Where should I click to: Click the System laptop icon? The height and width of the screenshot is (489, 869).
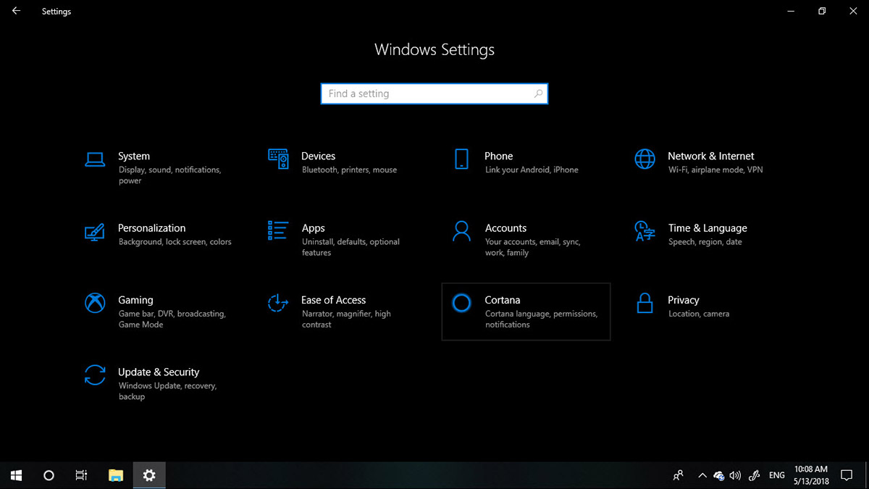coord(95,159)
